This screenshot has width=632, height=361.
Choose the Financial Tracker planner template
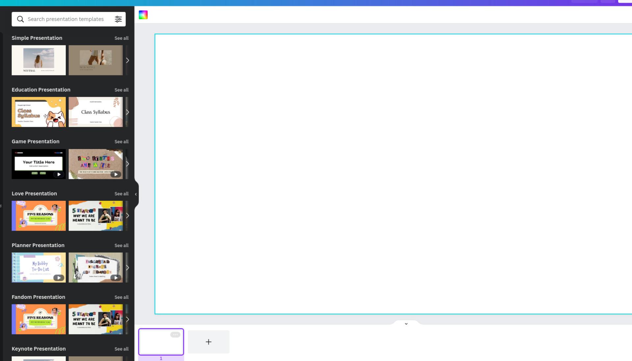pos(95,268)
